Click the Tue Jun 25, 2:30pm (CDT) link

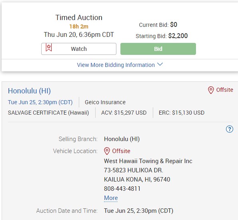click(x=40, y=102)
